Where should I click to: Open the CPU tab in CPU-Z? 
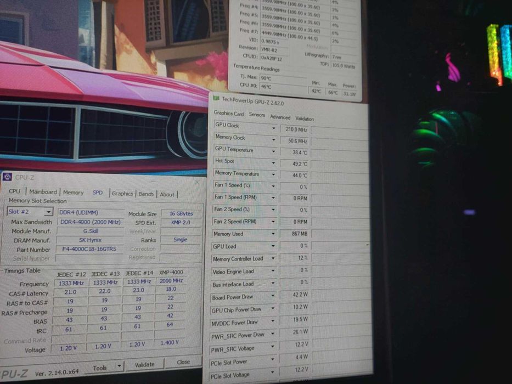coord(14,191)
